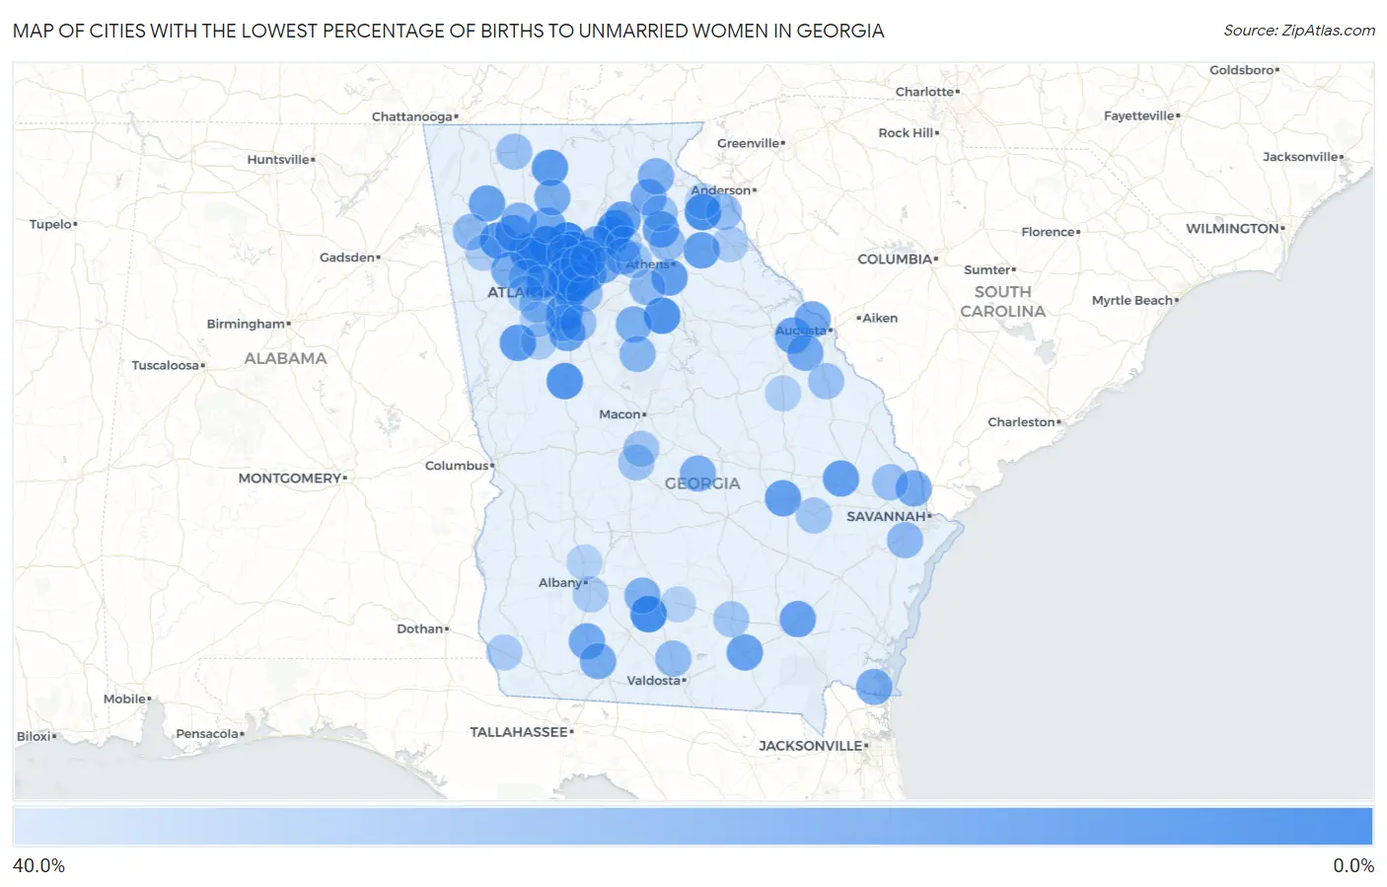This screenshot has height=887, width=1387.
Task: Click the Source: ZipAtlas.com credit
Action: tap(1299, 31)
